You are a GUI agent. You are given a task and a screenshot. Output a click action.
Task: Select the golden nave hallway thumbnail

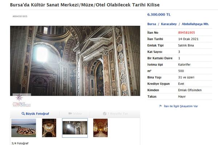[x=100, y=128]
